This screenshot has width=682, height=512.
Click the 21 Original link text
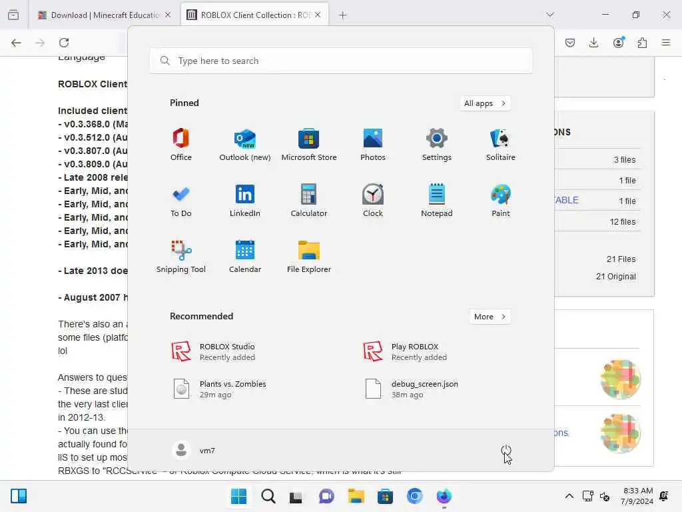616,277
